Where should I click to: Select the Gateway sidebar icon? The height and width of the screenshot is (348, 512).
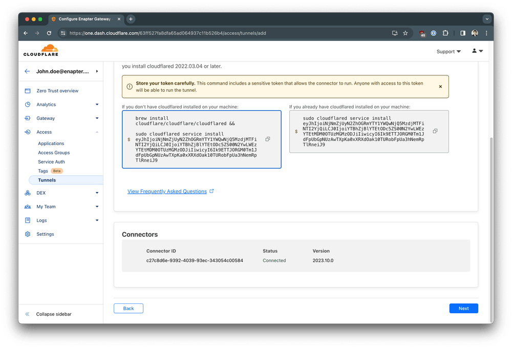pyautogui.click(x=27, y=118)
